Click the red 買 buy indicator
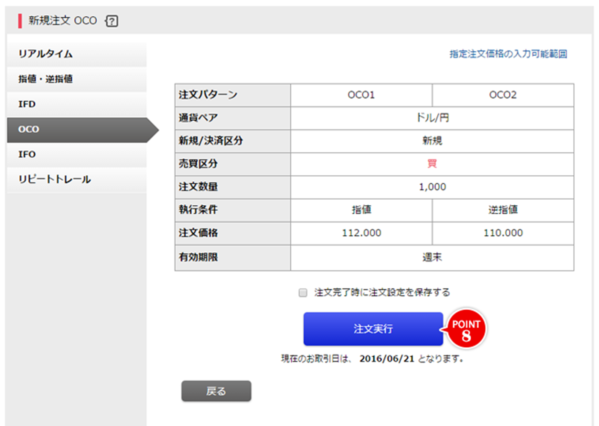This screenshot has height=426, width=599. click(432, 164)
